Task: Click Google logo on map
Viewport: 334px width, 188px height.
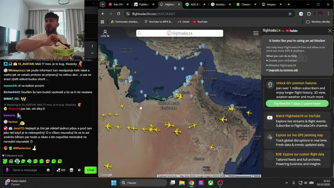Action: pos(106,175)
